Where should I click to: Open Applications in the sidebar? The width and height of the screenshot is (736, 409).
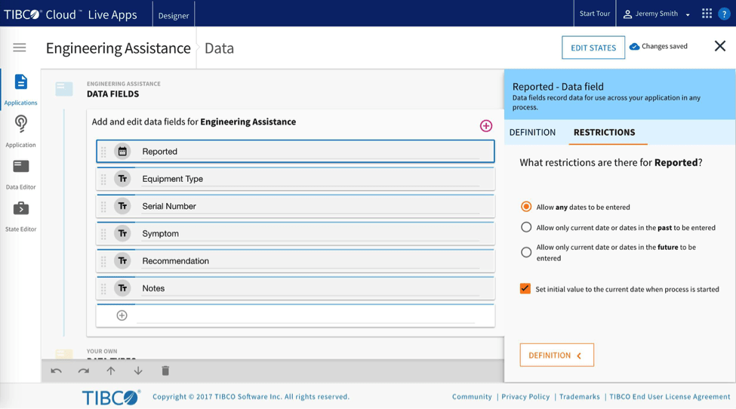click(20, 89)
